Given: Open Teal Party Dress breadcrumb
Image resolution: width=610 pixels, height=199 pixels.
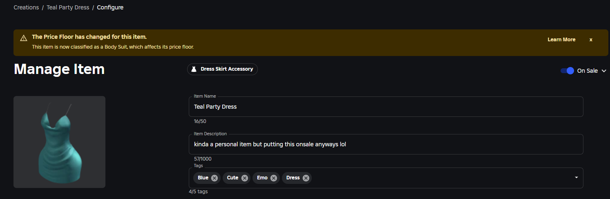Looking at the screenshot, I should coord(68,7).
